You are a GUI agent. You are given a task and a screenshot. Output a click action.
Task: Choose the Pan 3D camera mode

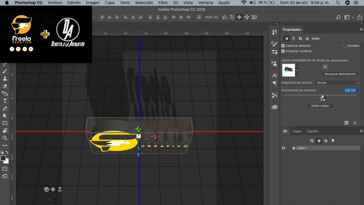(239, 17)
